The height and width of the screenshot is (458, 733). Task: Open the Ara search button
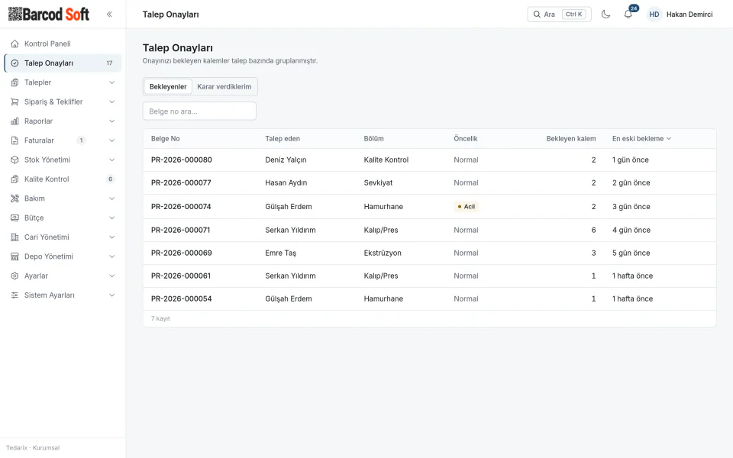point(559,15)
